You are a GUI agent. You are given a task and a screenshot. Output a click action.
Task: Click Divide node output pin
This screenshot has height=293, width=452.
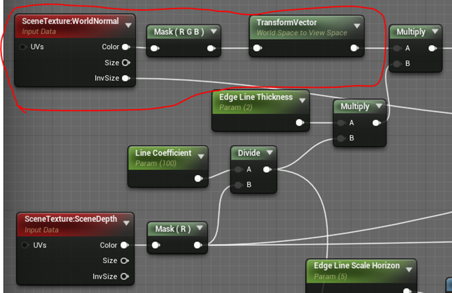tap(267, 169)
